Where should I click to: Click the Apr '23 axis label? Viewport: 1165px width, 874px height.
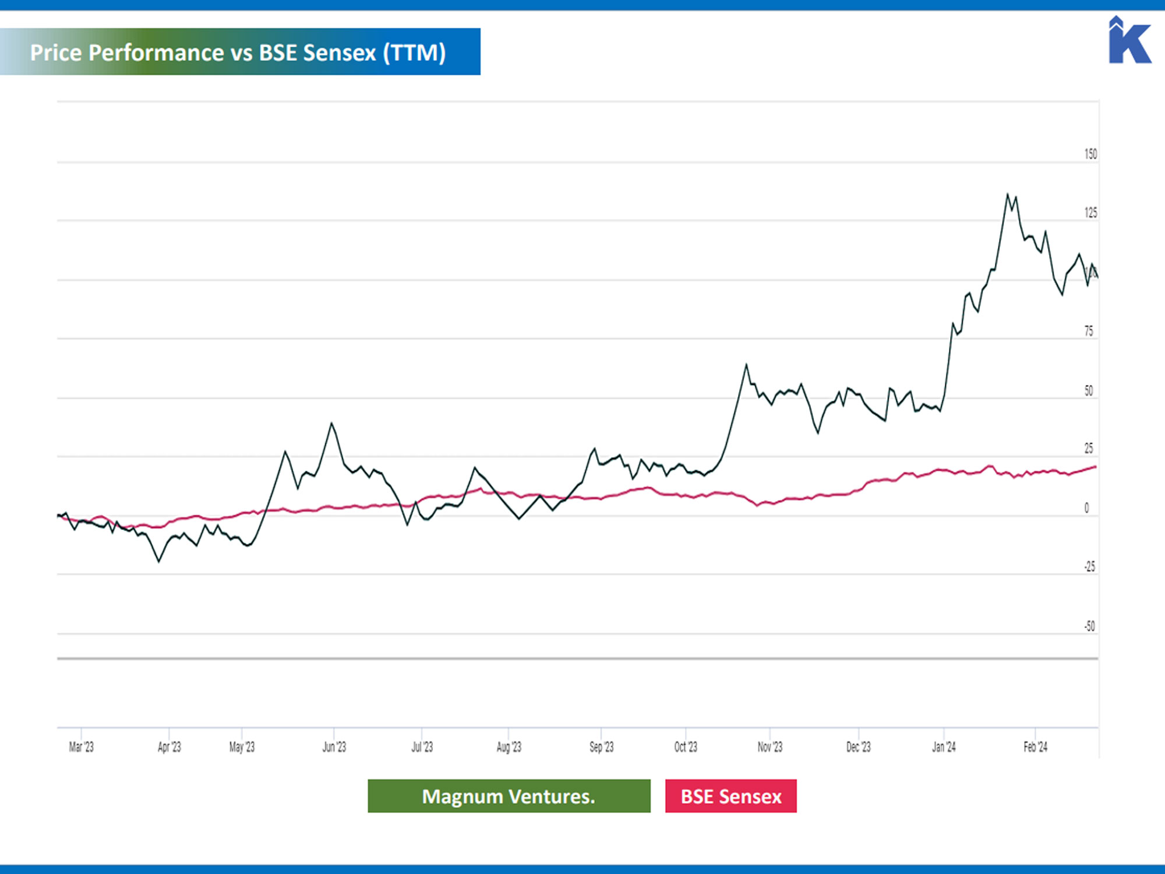coord(169,747)
